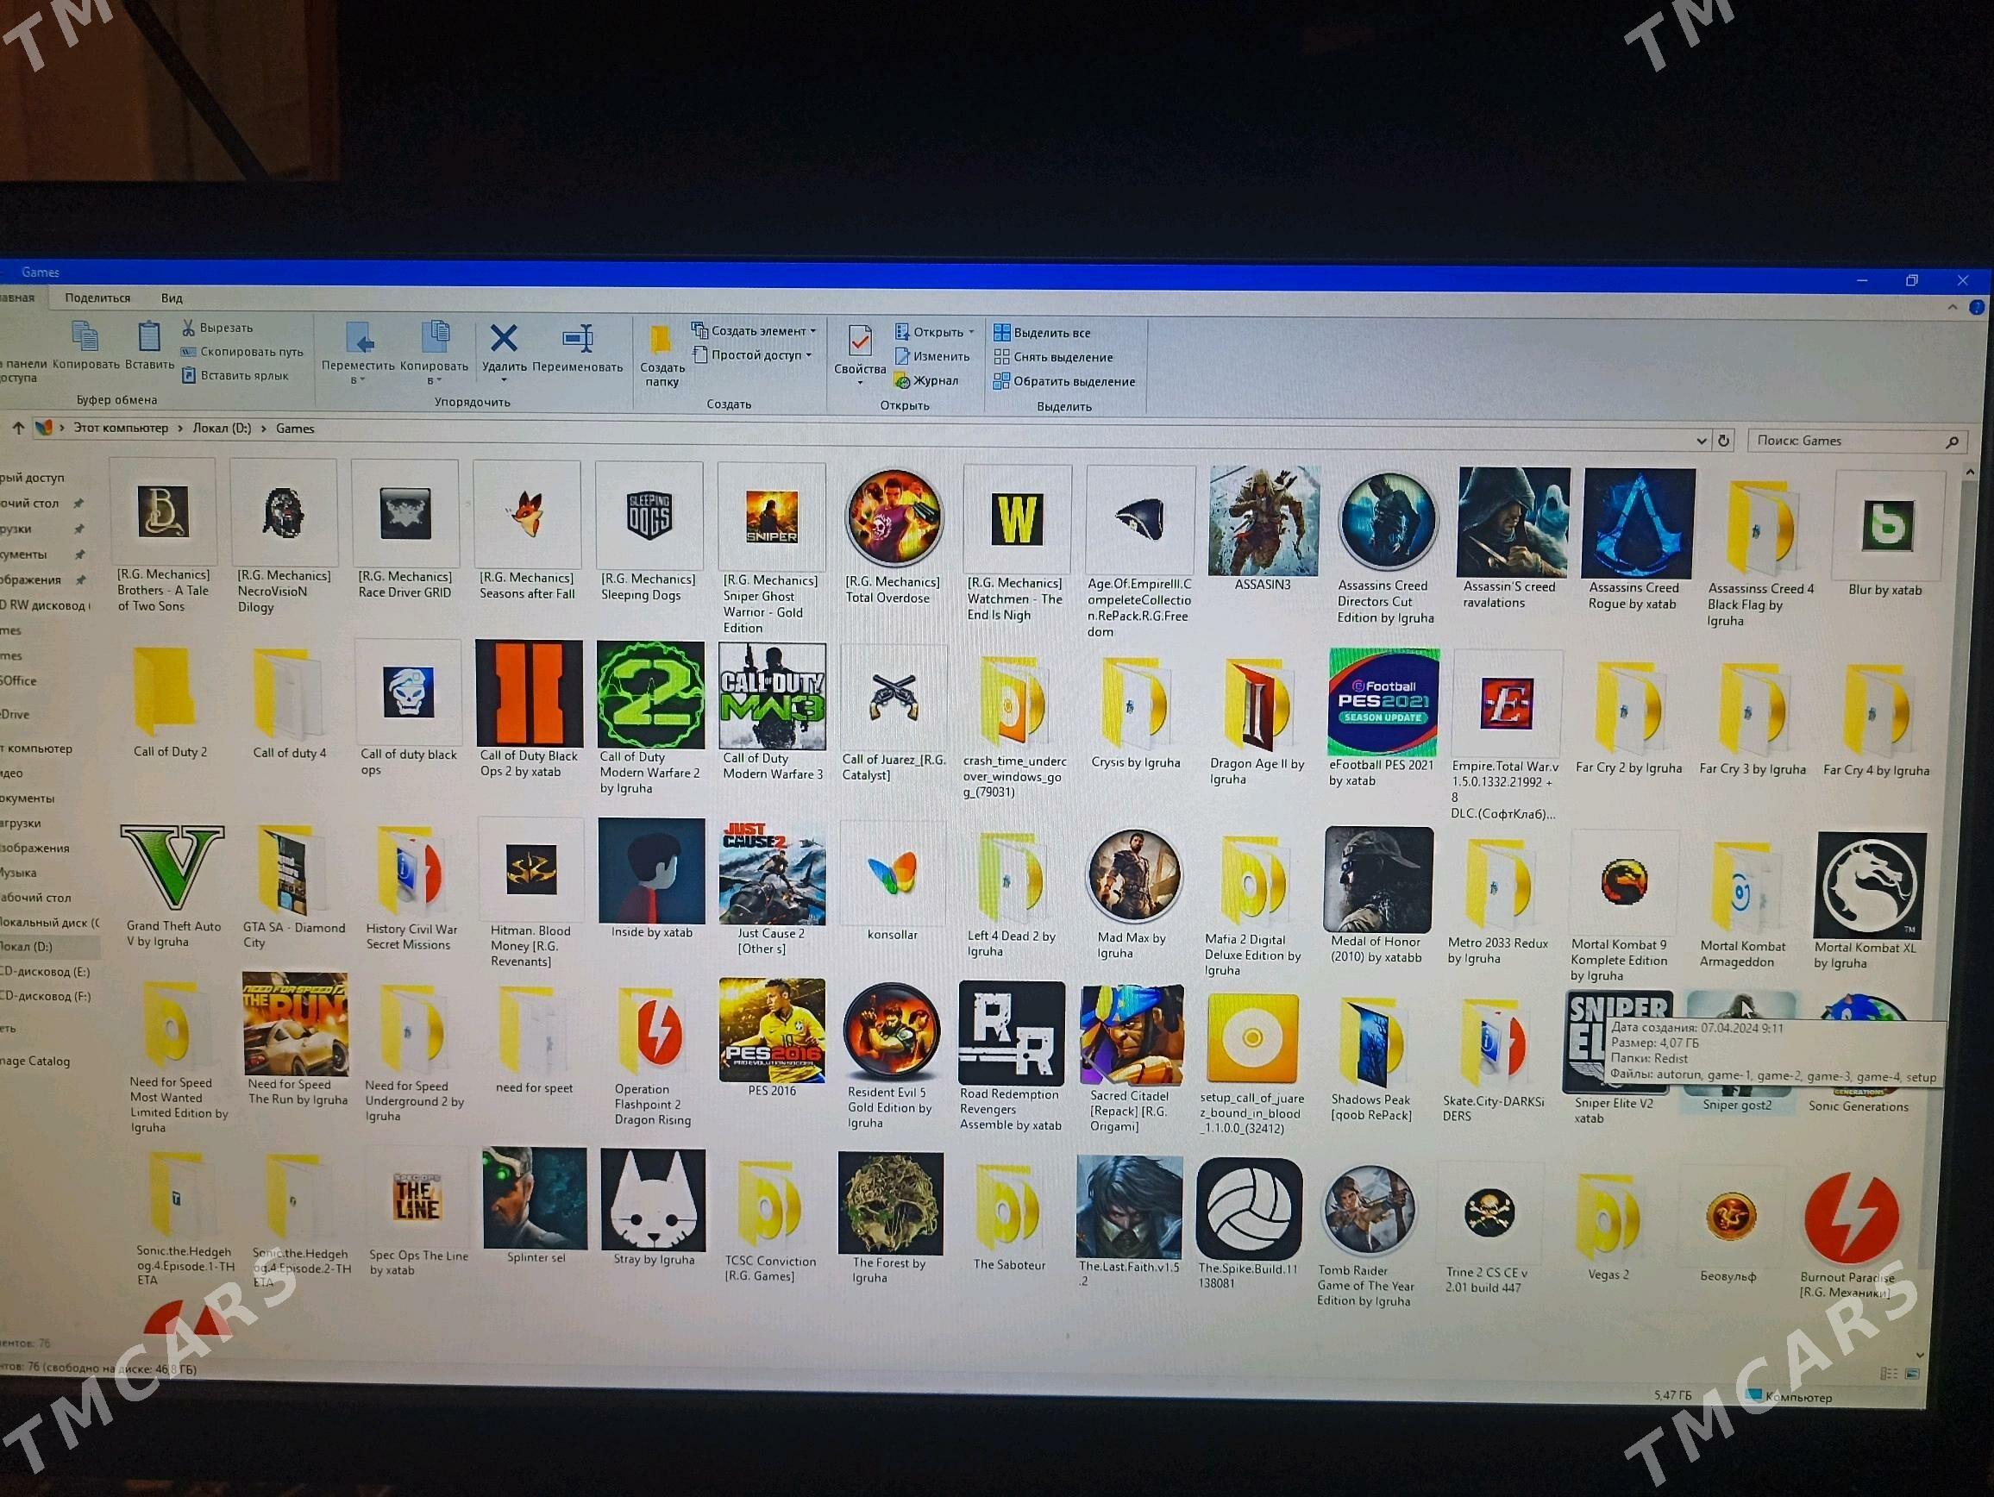Click the Копировать (Copy) clipboard icon

85,337
